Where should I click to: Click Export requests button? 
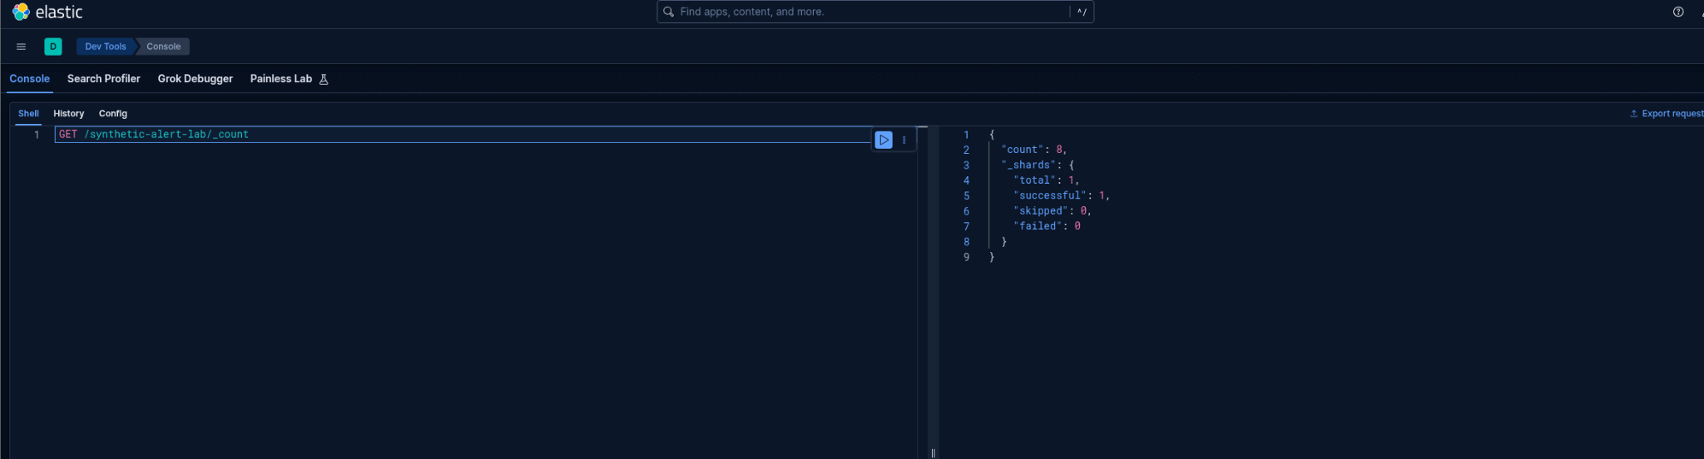click(x=1666, y=113)
